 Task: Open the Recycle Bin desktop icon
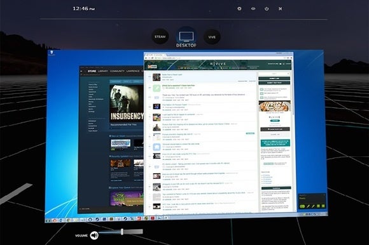coord(52,53)
